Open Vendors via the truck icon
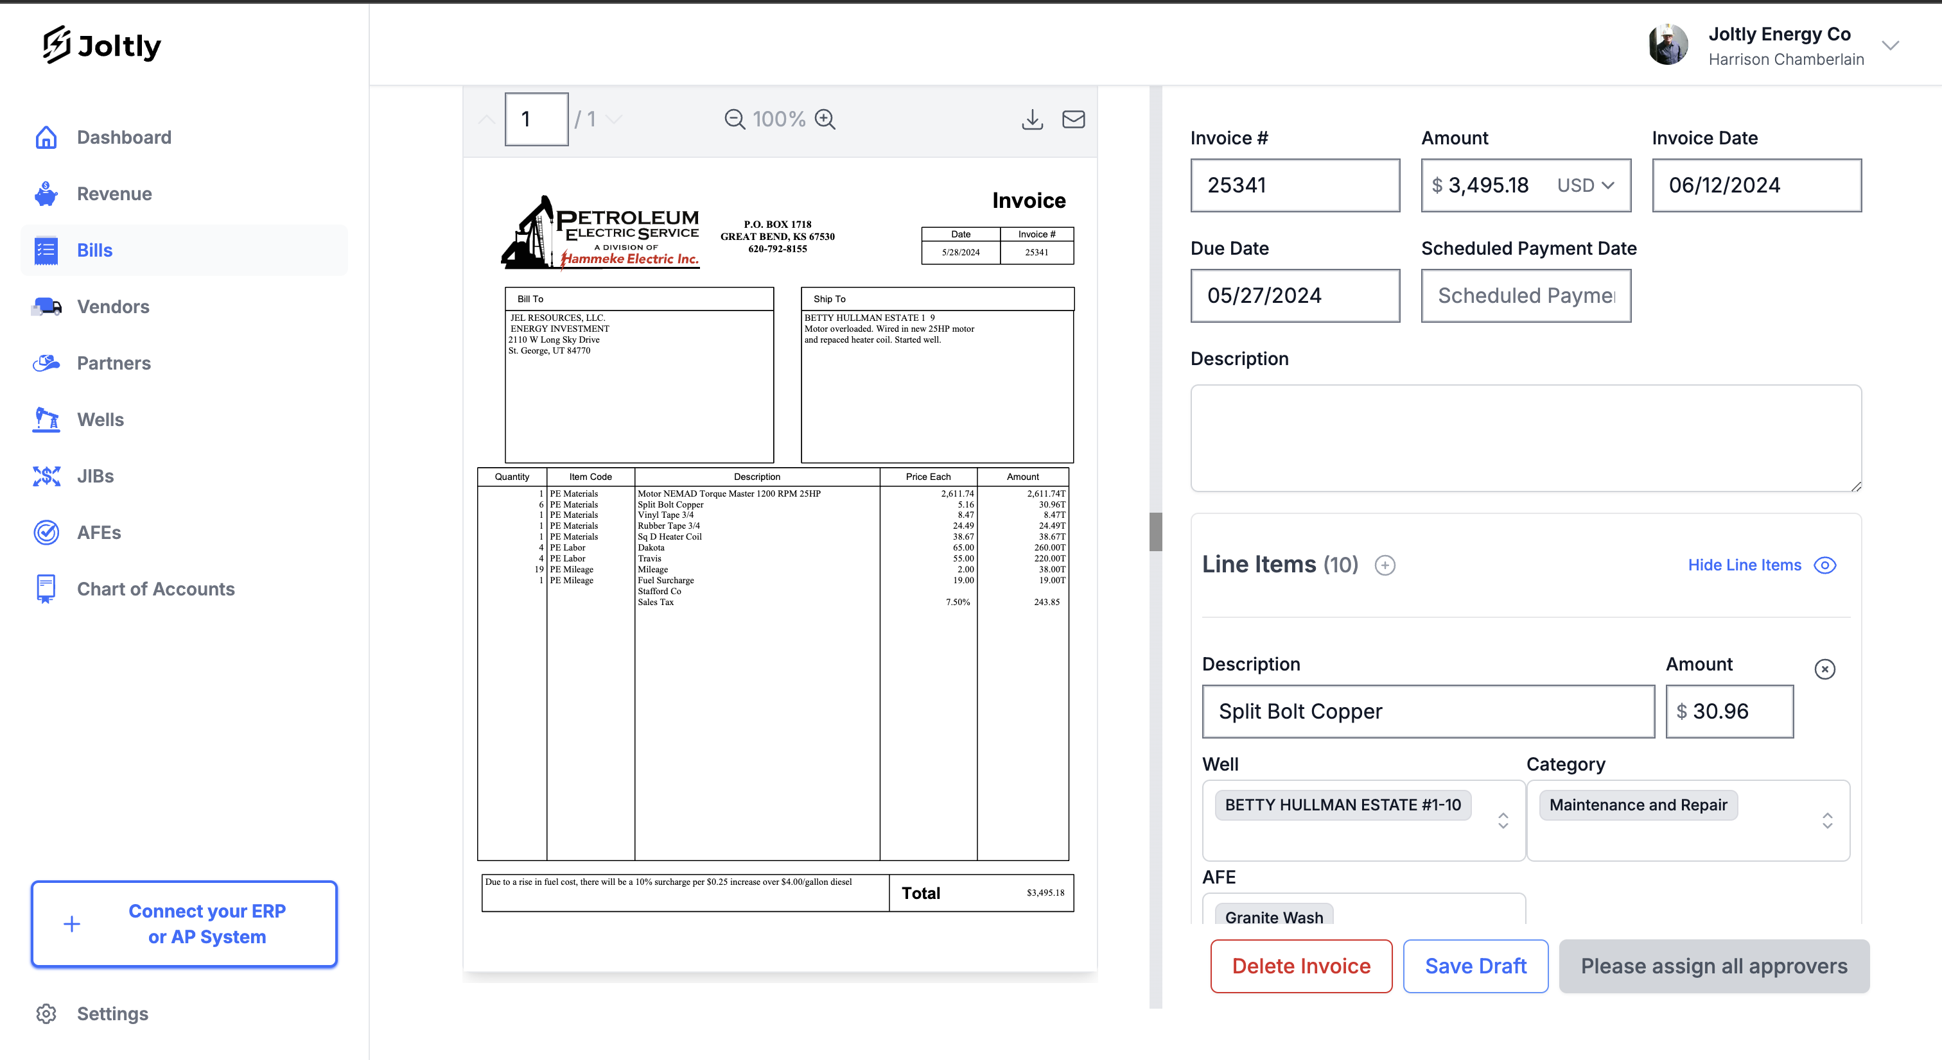Screen dimensions: 1942x1060 tap(47, 307)
